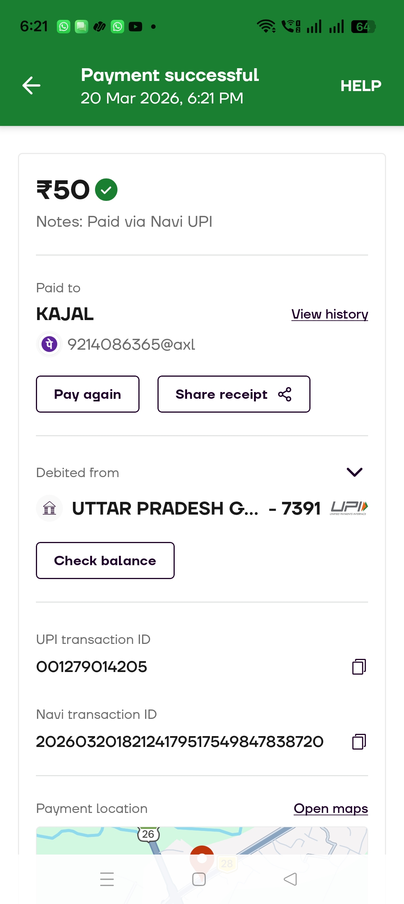Tap the bank building icon
This screenshot has width=404, height=904.
(x=49, y=508)
